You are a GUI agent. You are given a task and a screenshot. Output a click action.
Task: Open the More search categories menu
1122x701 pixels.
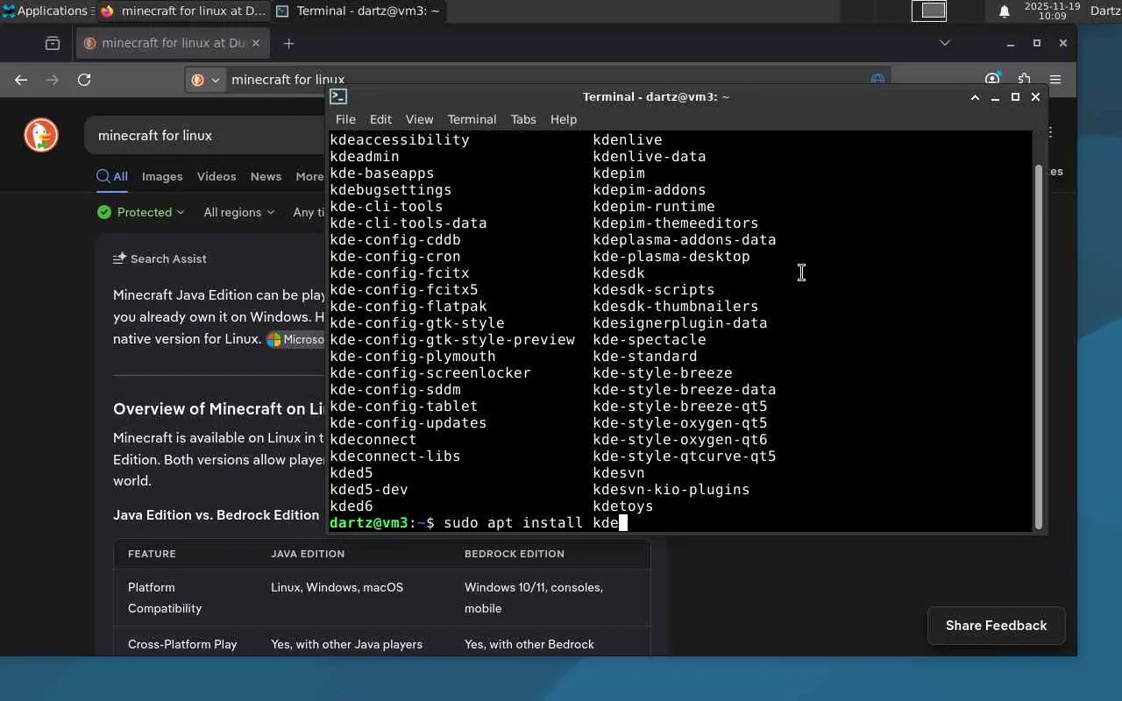pyautogui.click(x=309, y=176)
